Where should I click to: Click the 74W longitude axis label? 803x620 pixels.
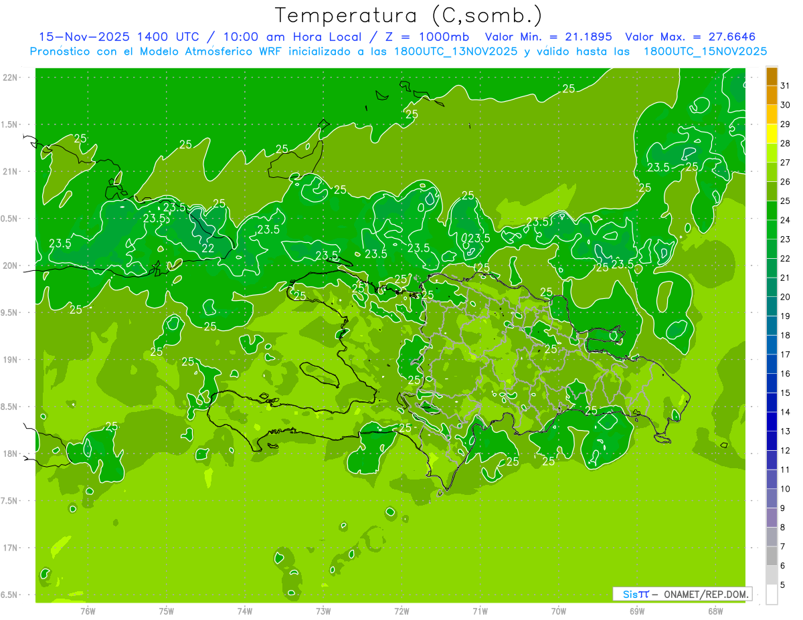pos(245,611)
